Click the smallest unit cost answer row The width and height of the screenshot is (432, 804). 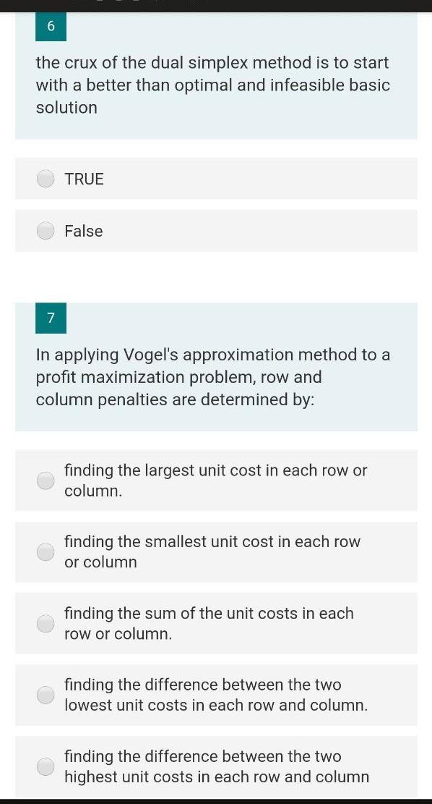[217, 551]
